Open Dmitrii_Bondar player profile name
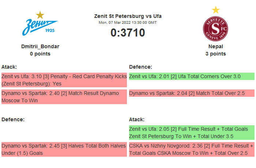 pos(40,46)
